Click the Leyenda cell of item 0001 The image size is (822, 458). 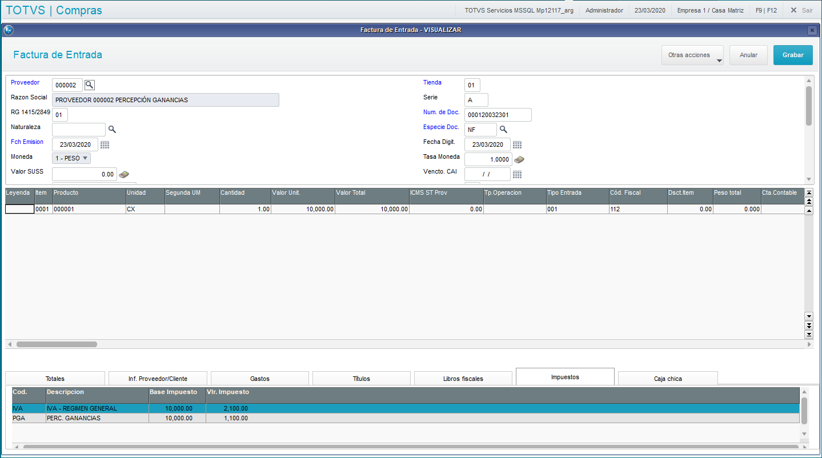coord(19,210)
